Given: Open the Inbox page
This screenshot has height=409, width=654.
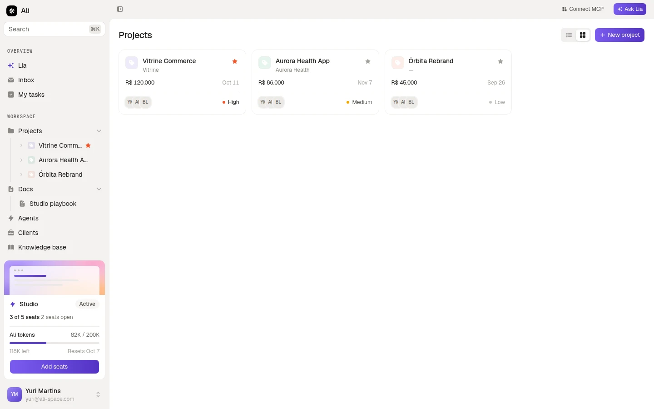Looking at the screenshot, I should pyautogui.click(x=54, y=80).
